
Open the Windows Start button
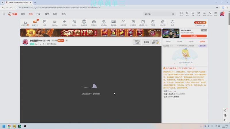coord(4,126)
